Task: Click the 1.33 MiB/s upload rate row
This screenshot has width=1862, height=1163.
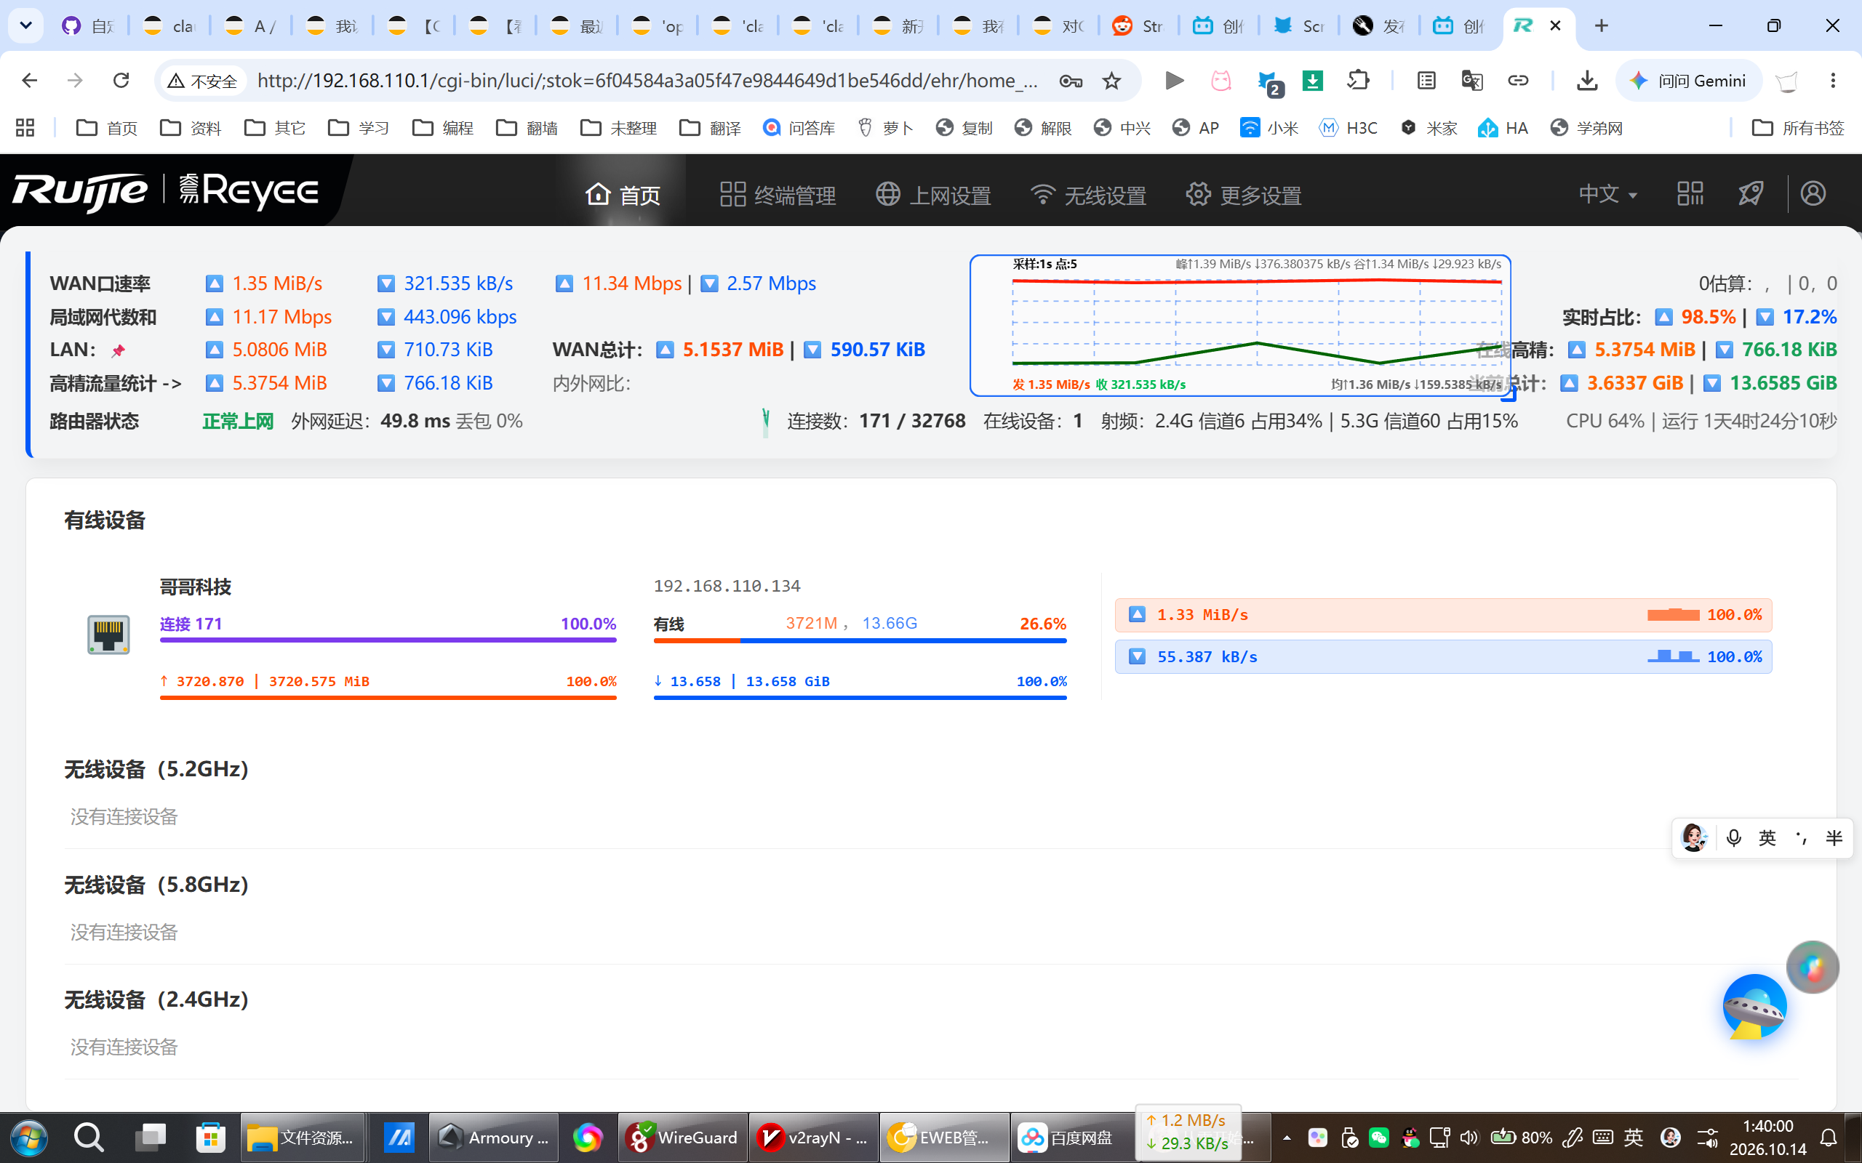Action: 1442,615
